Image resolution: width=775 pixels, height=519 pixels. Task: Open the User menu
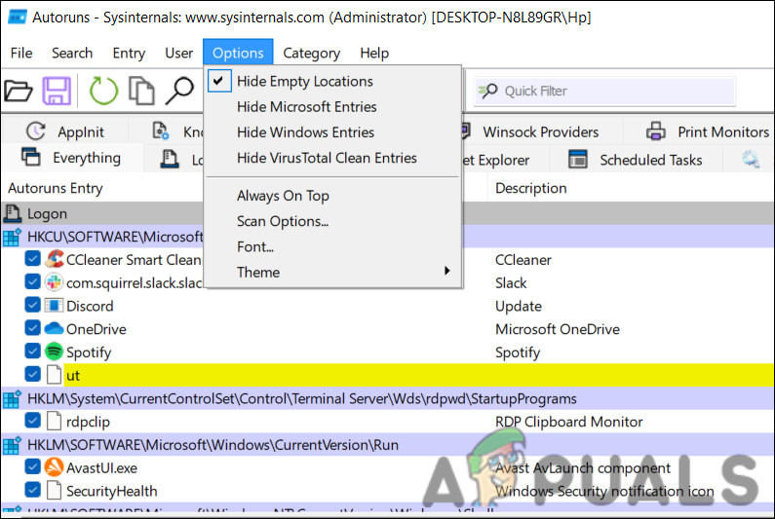click(x=179, y=53)
